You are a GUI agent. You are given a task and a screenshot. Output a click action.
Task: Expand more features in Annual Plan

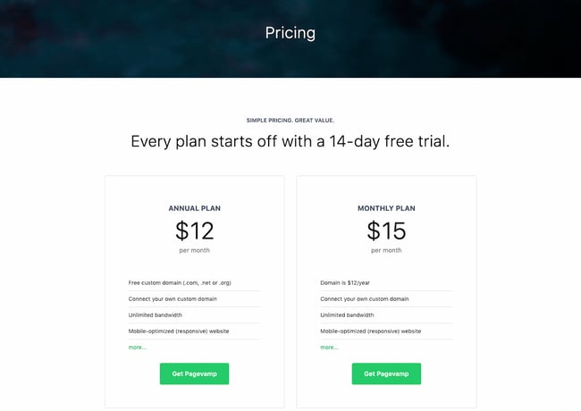[x=137, y=347]
